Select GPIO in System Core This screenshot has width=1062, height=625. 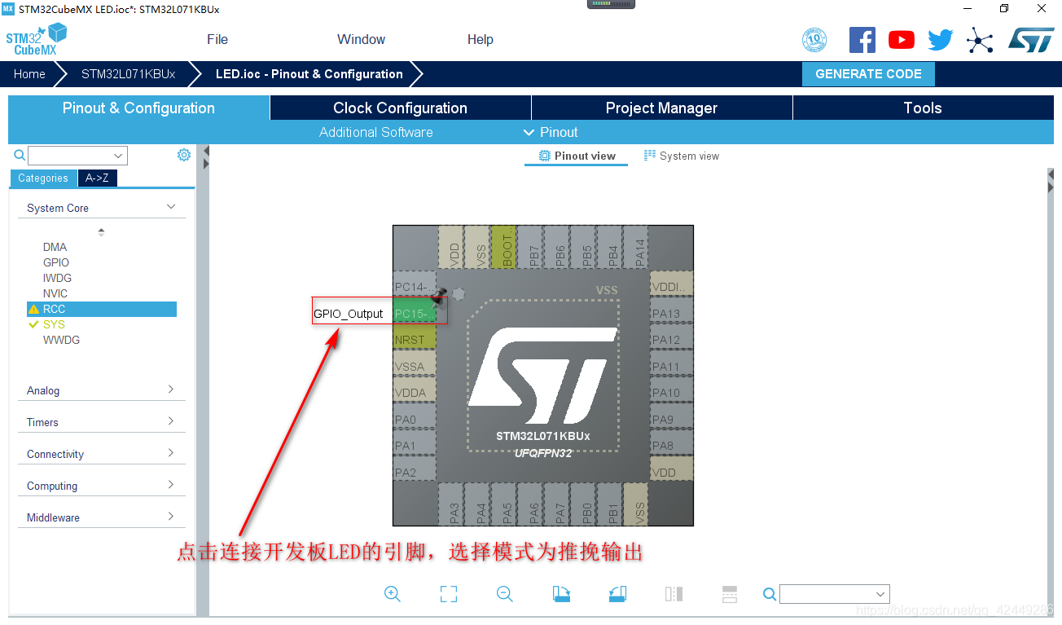pyautogui.click(x=56, y=262)
